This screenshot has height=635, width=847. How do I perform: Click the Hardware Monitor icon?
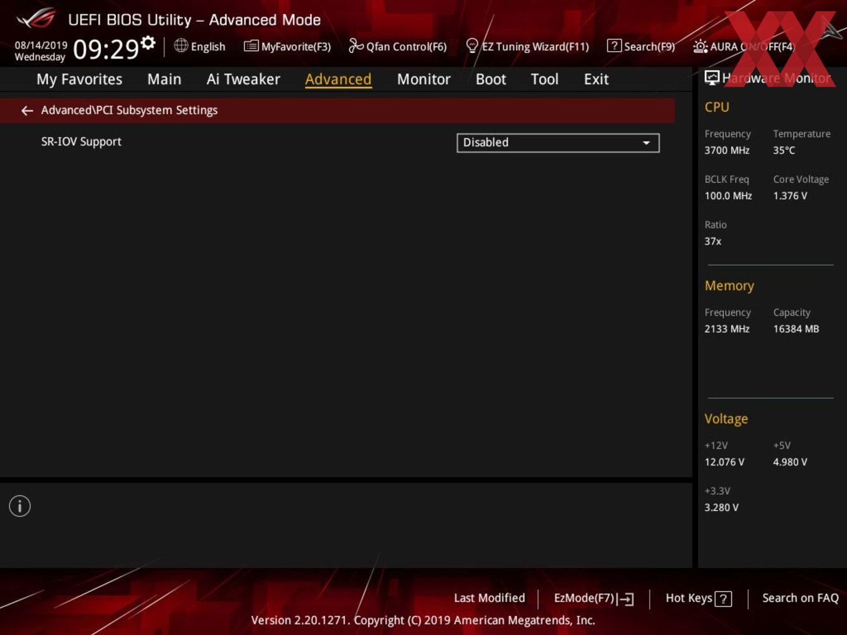tap(712, 78)
